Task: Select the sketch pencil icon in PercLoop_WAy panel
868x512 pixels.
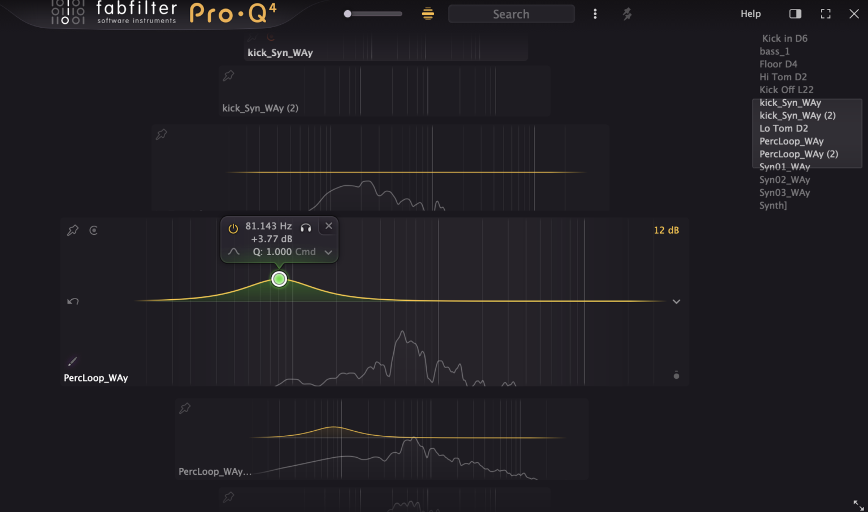Action: coord(72,361)
